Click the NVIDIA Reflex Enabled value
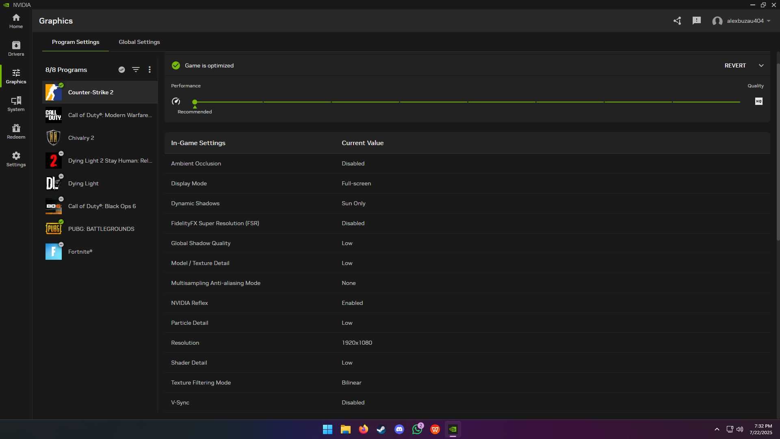The height and width of the screenshot is (439, 780). tap(352, 303)
